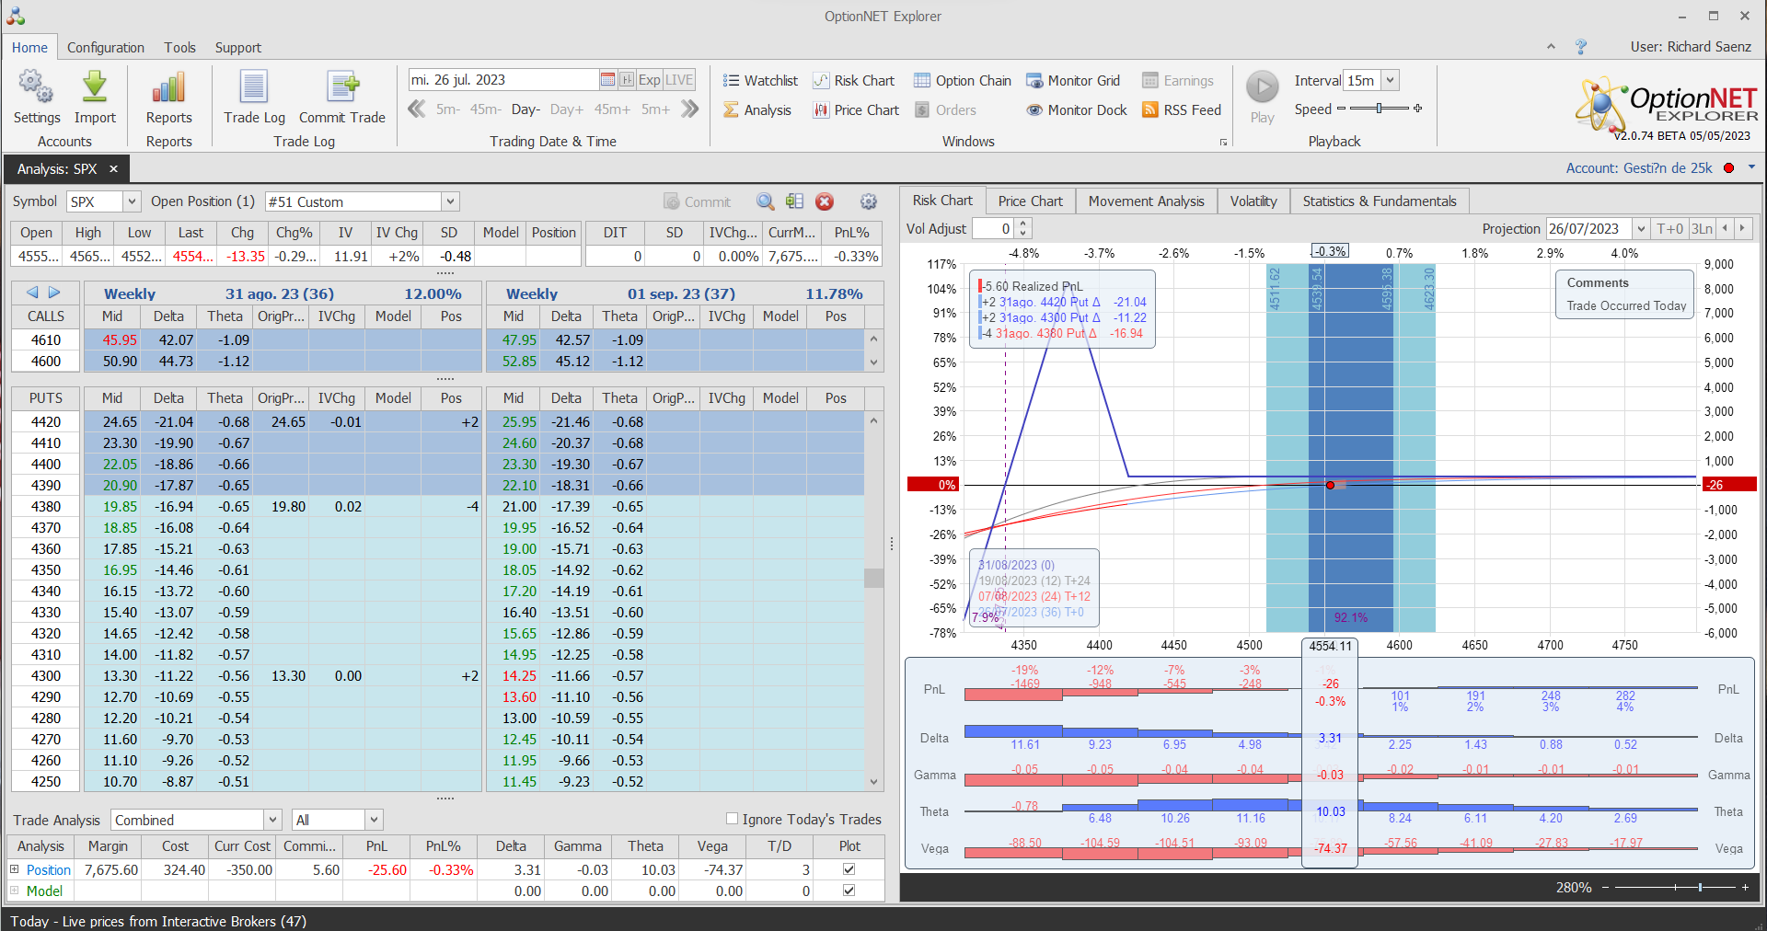The height and width of the screenshot is (931, 1767).
Task: Click the red delete position icon
Action: pos(825,201)
